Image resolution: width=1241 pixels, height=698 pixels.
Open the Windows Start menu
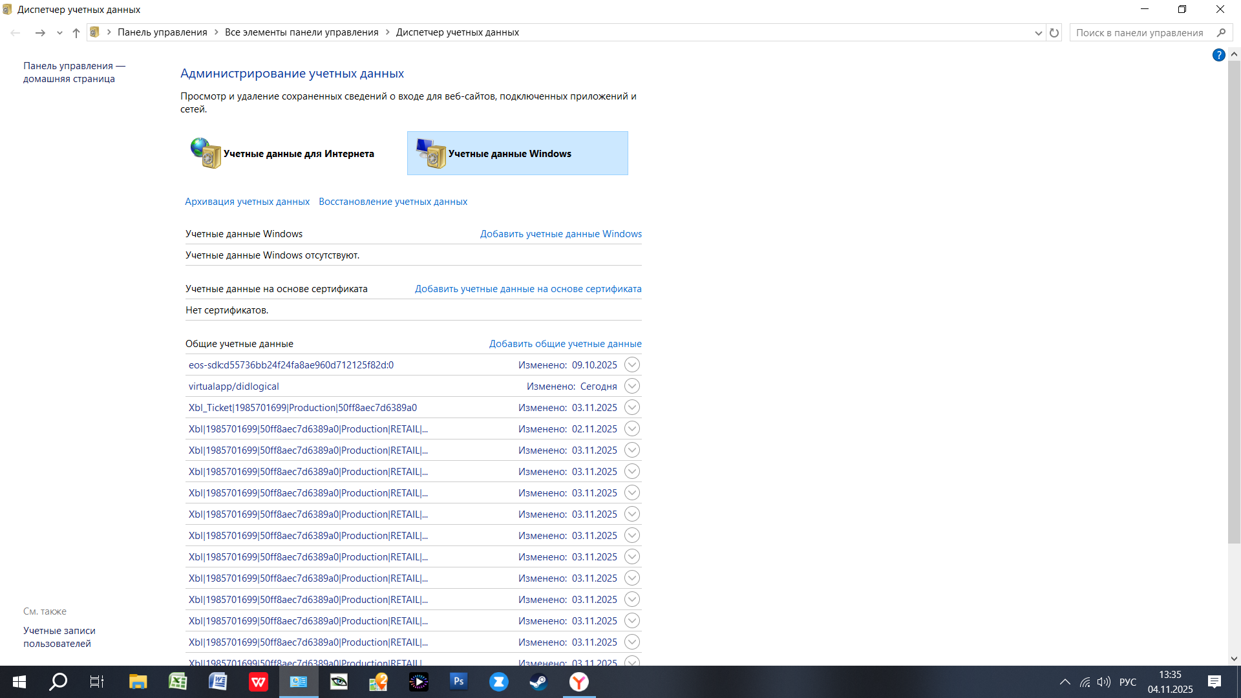point(19,681)
